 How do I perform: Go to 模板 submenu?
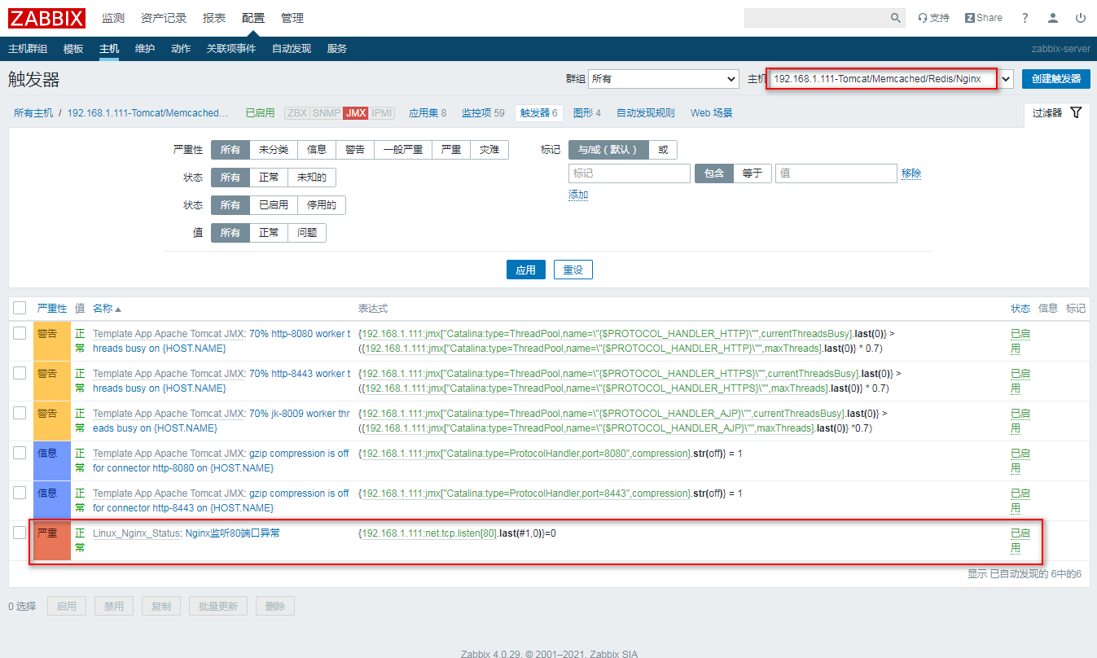[x=73, y=49]
